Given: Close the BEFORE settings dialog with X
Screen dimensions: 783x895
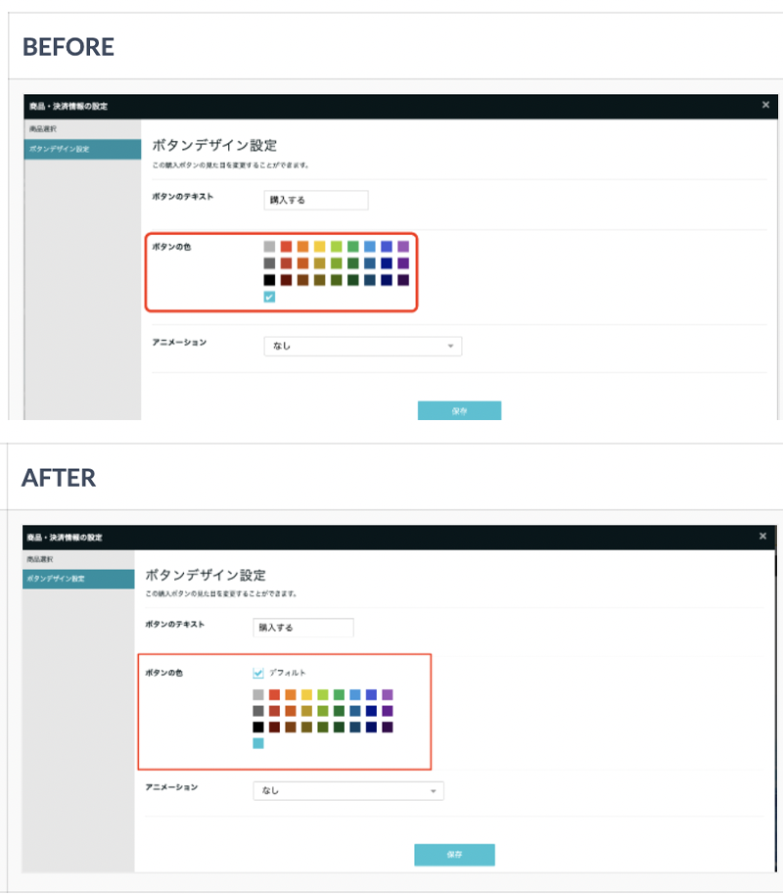Looking at the screenshot, I should pos(765,104).
